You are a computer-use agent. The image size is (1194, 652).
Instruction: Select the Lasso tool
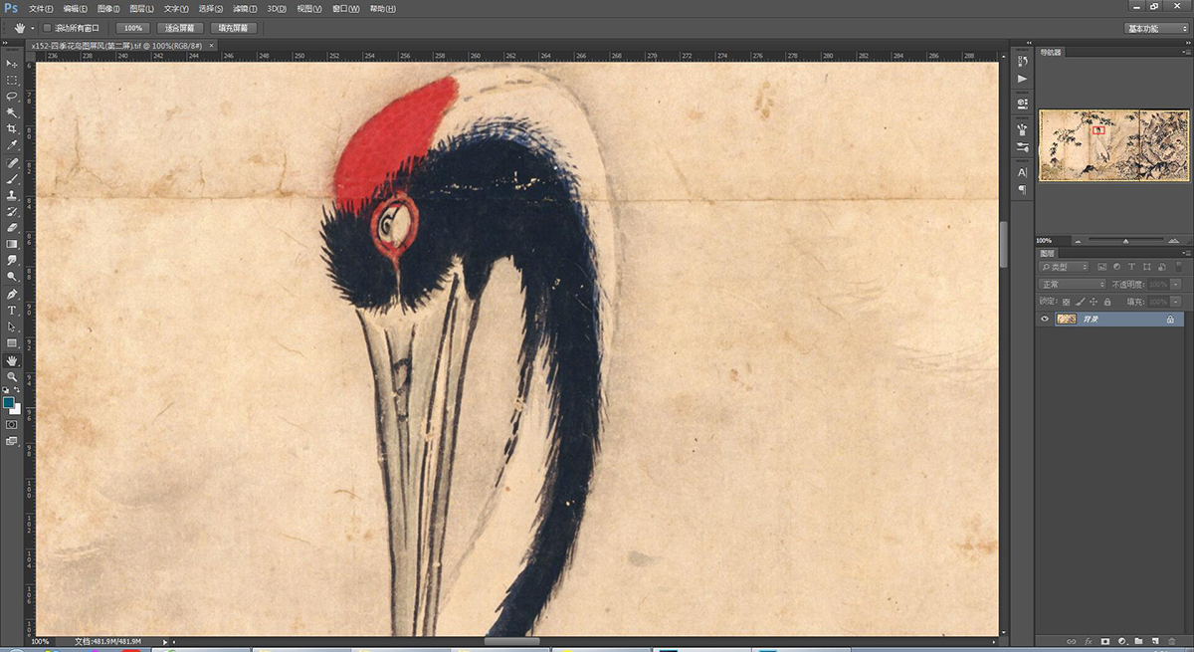[x=12, y=96]
